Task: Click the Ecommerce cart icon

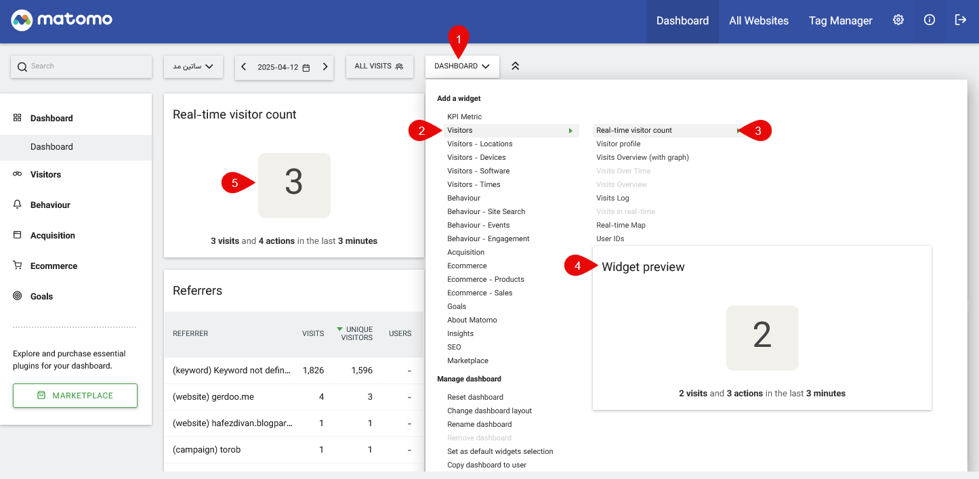Action: pos(18,266)
